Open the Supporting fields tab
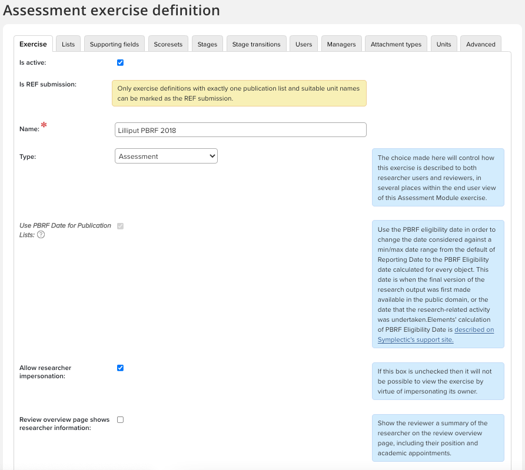Viewport: 525px width, 470px height. coord(114,44)
